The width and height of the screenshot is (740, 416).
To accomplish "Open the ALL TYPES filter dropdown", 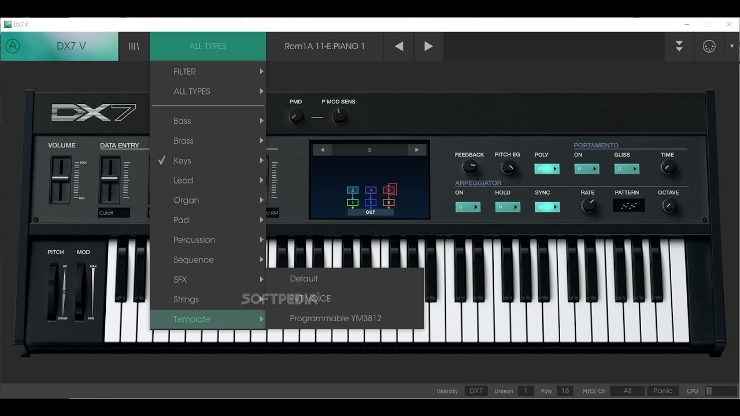I will tap(208, 46).
